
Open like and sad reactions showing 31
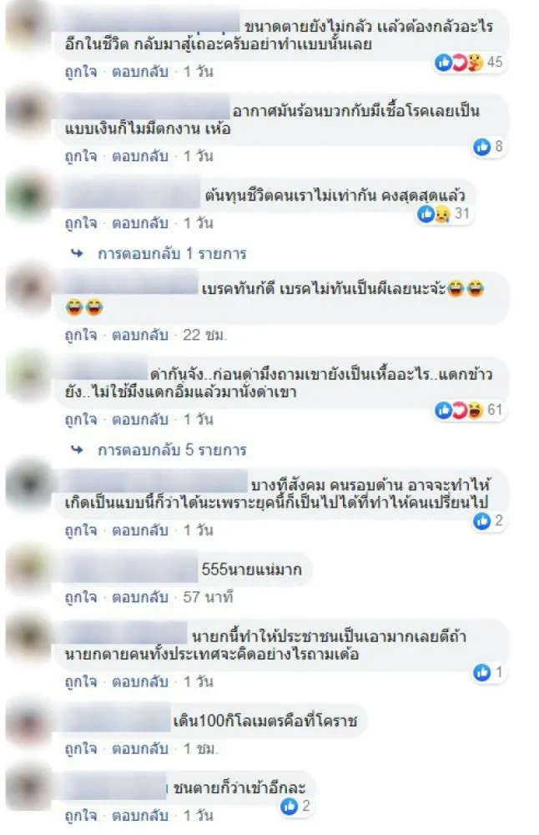[443, 214]
